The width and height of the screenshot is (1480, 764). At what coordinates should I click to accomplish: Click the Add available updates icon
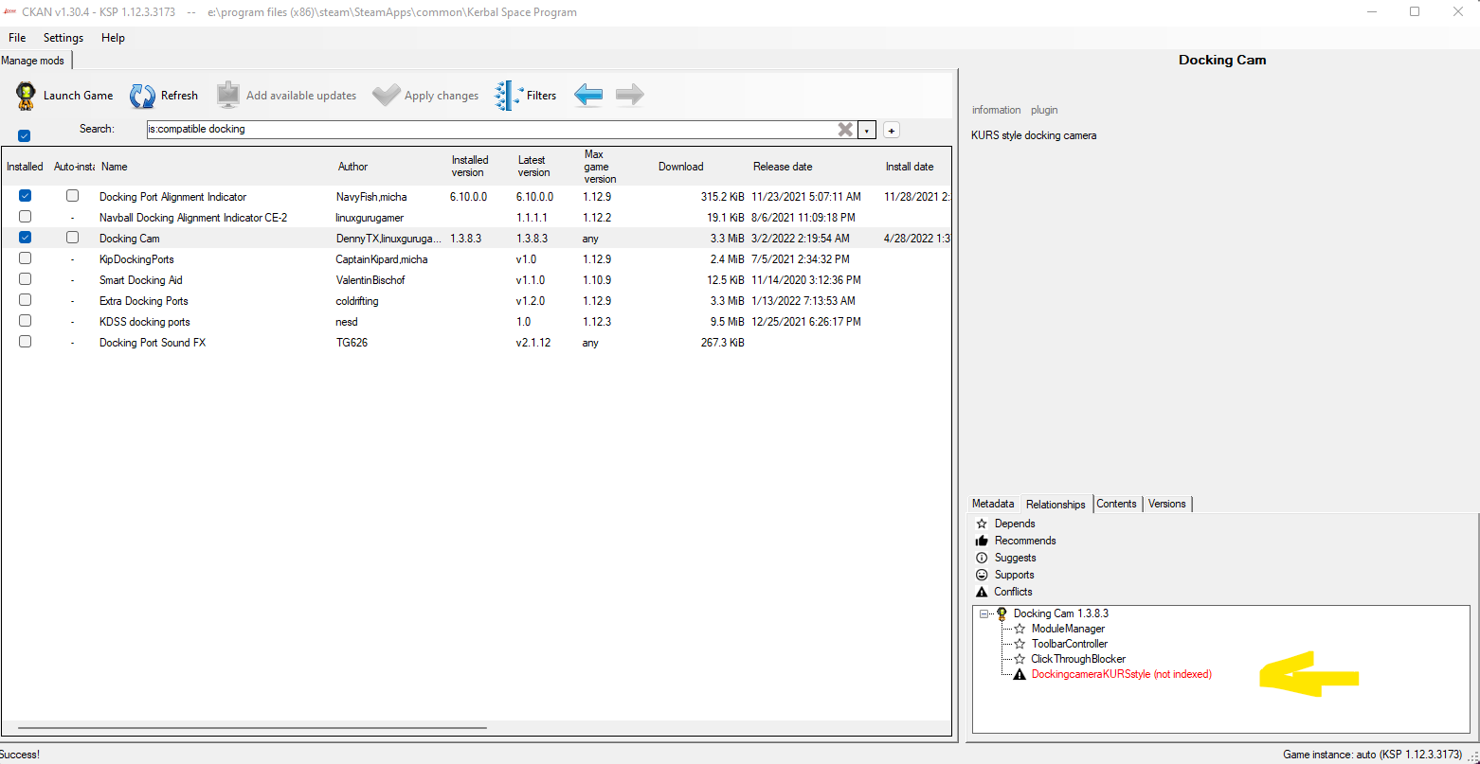pyautogui.click(x=227, y=95)
